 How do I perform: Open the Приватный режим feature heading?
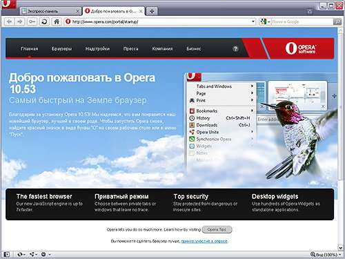point(121,196)
